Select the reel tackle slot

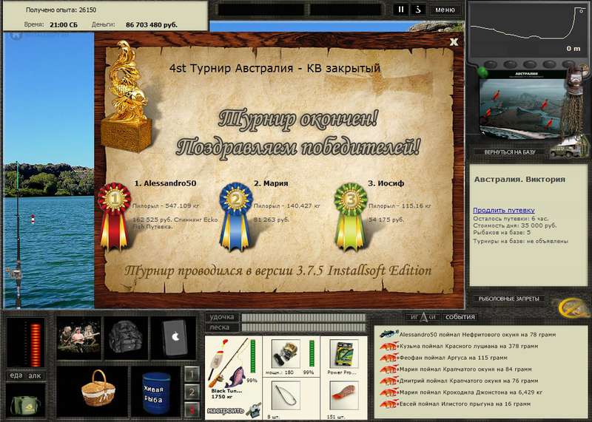point(286,354)
